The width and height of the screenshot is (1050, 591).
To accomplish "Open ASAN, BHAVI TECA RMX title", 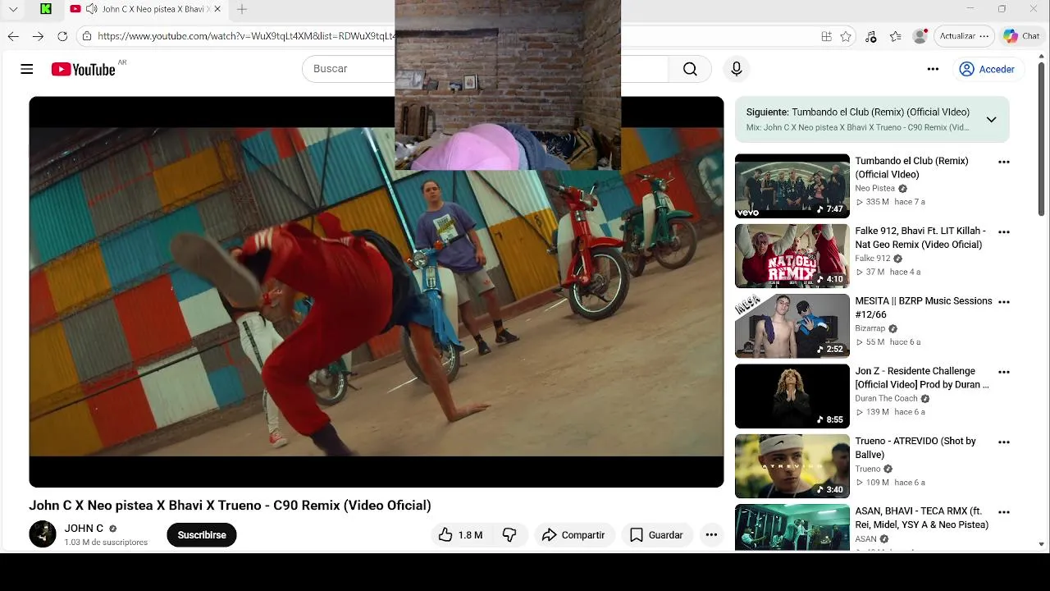I will pyautogui.click(x=922, y=518).
